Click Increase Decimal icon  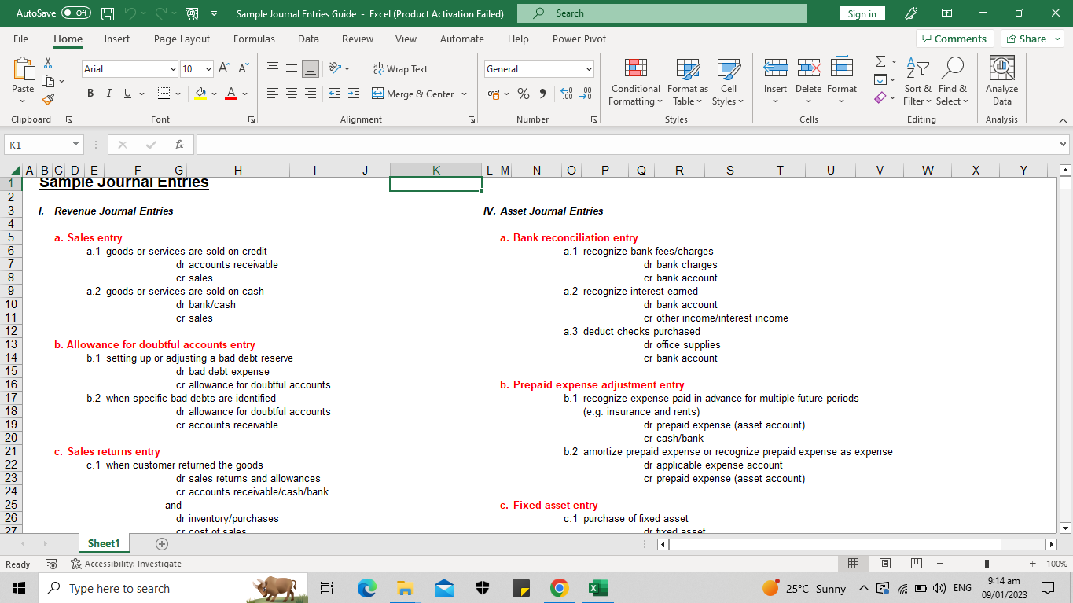[x=566, y=94]
